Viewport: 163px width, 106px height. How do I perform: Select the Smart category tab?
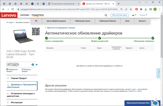pos(127,21)
